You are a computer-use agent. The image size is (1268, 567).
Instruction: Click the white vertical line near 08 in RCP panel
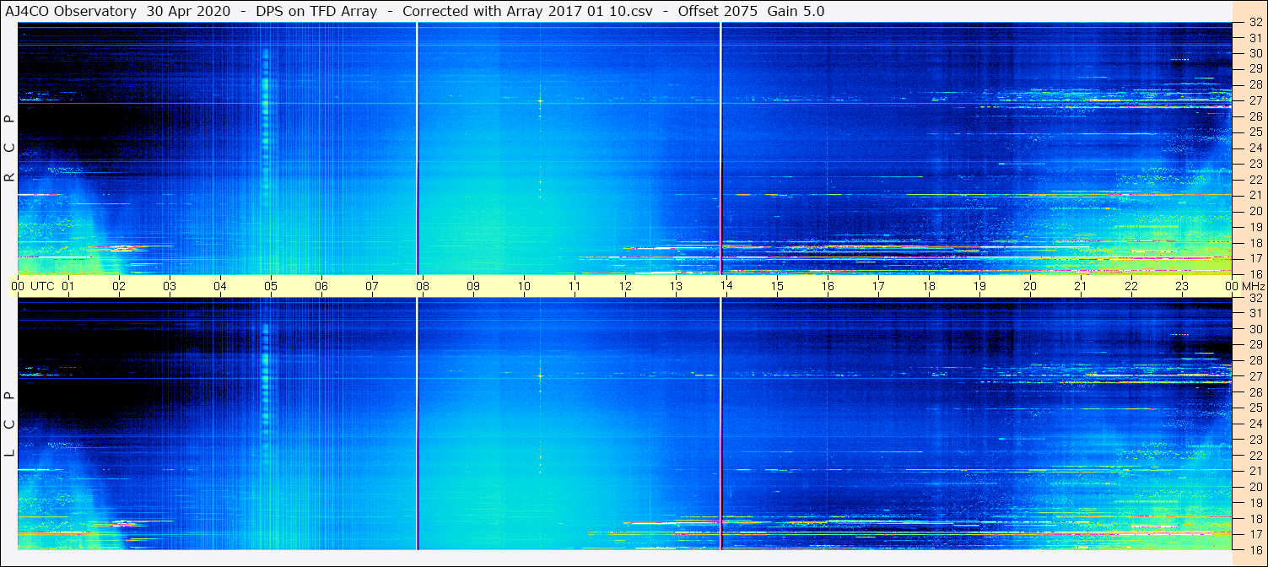(x=418, y=148)
